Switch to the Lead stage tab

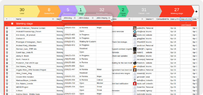[22, 11]
